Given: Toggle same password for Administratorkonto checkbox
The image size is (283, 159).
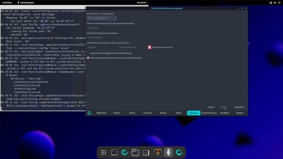Looking at the screenshot, I should 88,58.
